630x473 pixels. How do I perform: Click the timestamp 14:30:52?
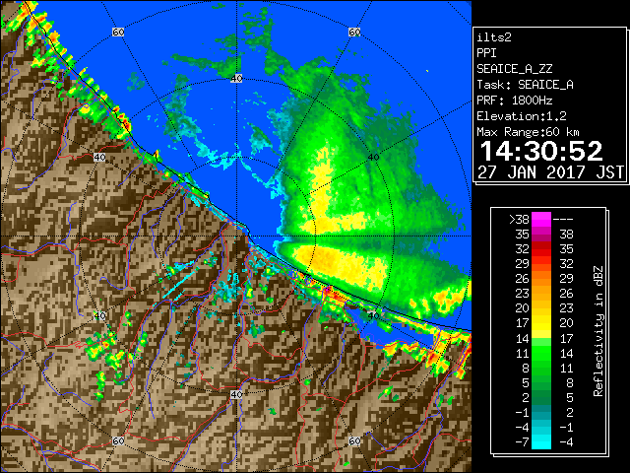[541, 151]
